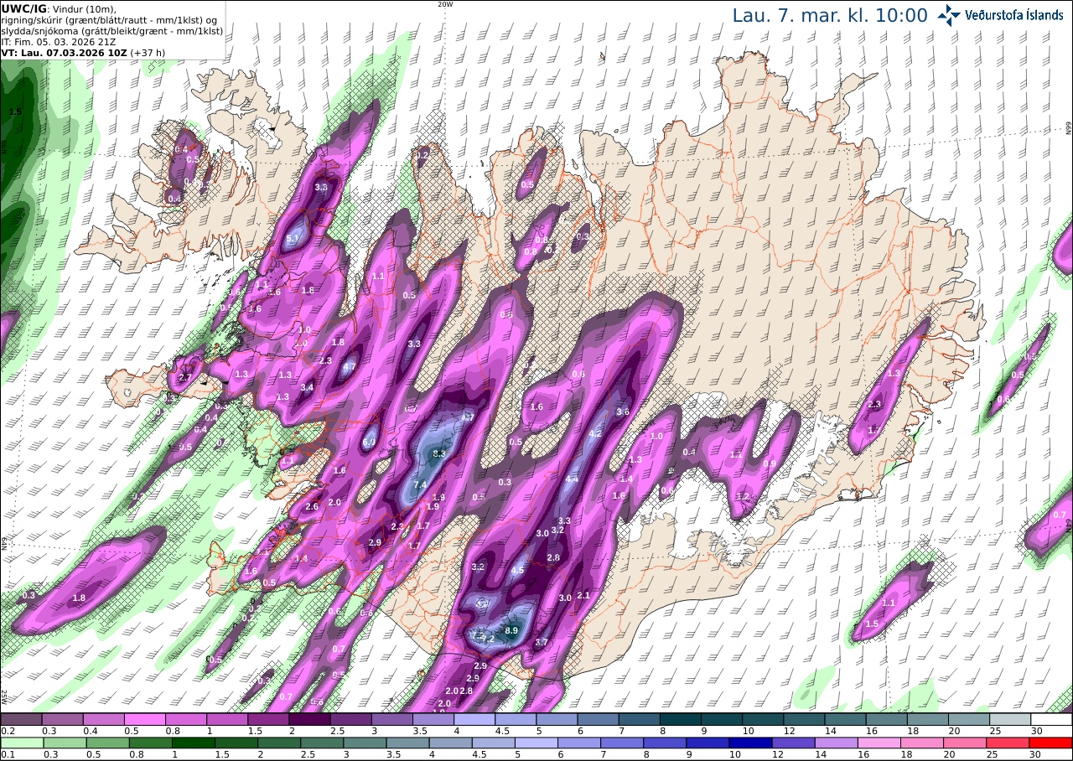Click the '20W' longitude label
Screen dimensions: 1073x761
coord(445,4)
